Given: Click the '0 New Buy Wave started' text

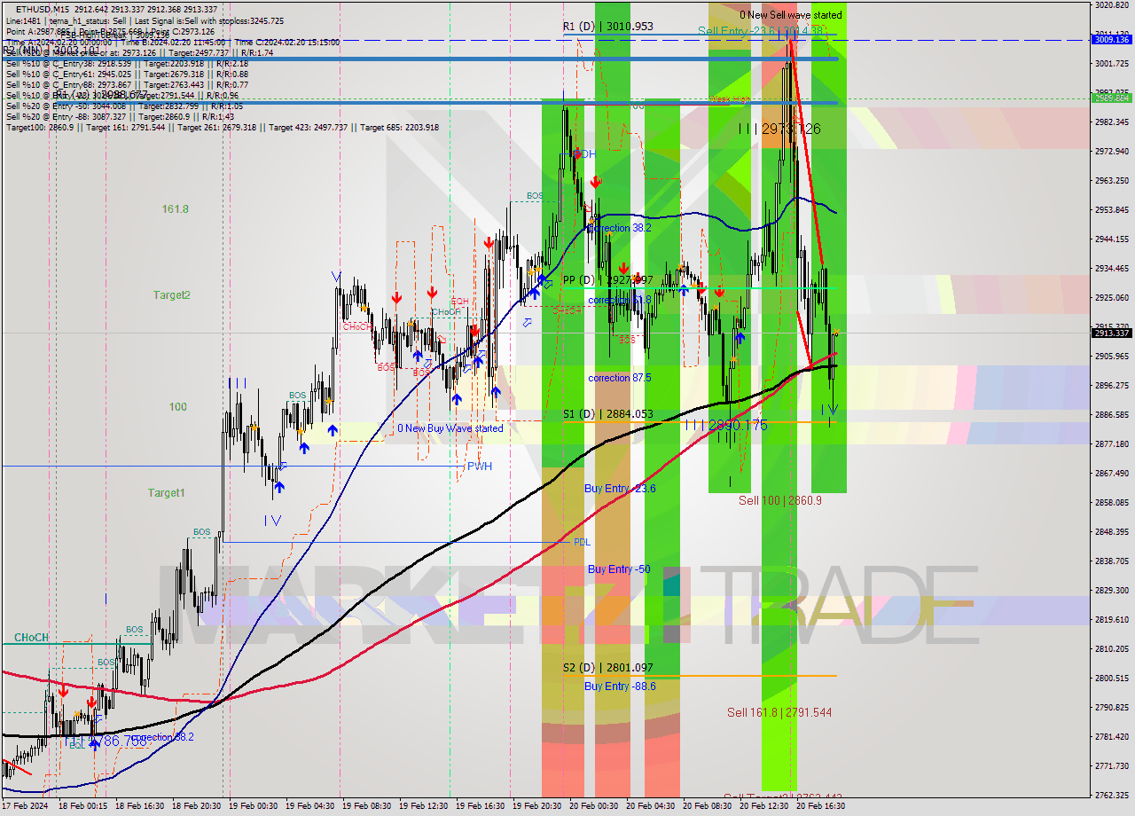Looking at the screenshot, I should click(450, 428).
